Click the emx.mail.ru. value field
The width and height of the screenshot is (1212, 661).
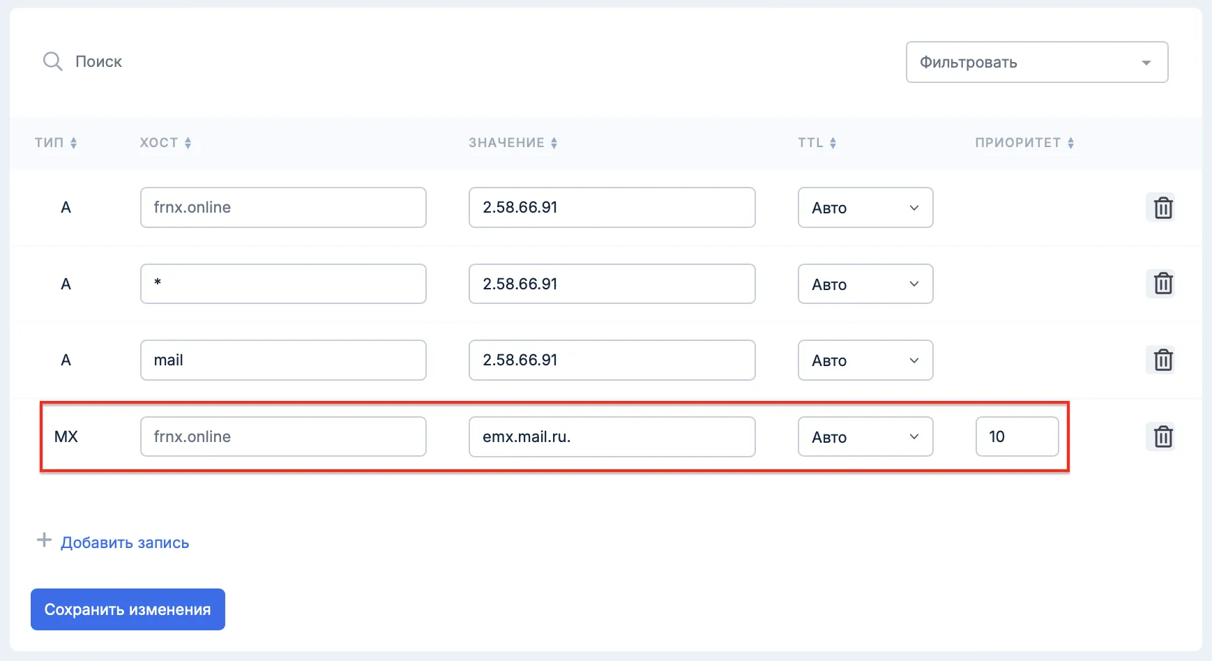[x=612, y=437]
